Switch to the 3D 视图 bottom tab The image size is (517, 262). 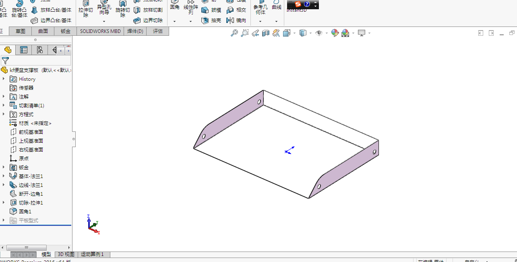pyautogui.click(x=66, y=254)
